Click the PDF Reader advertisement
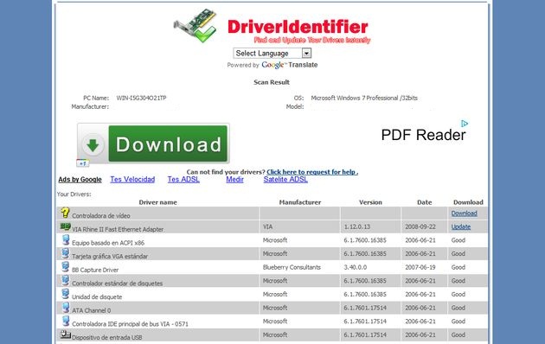This screenshot has width=545, height=344. click(423, 135)
